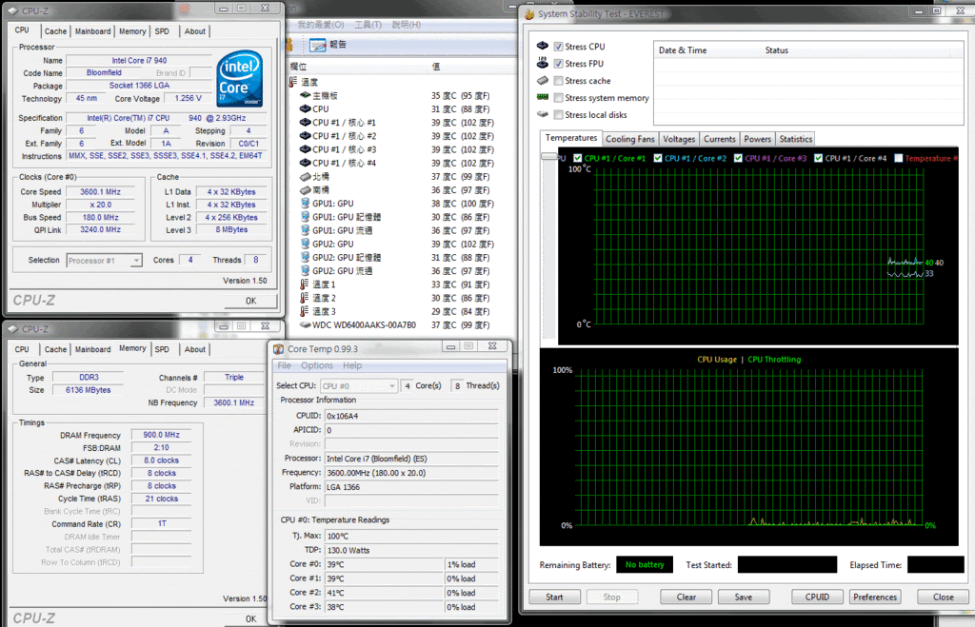This screenshot has height=627, width=975.
Task: Adjust the temperature graph scale slider
Action: (x=549, y=157)
